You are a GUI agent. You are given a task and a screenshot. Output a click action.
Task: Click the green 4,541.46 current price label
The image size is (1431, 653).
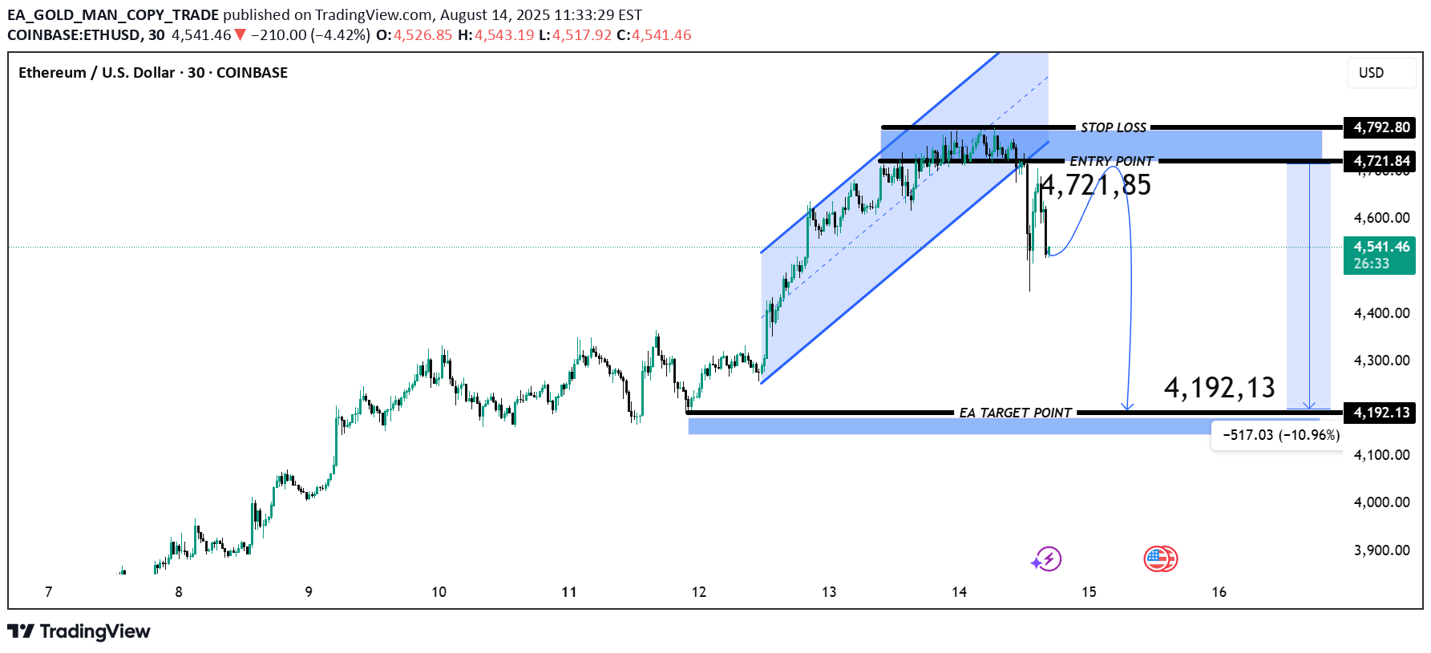tap(1380, 255)
